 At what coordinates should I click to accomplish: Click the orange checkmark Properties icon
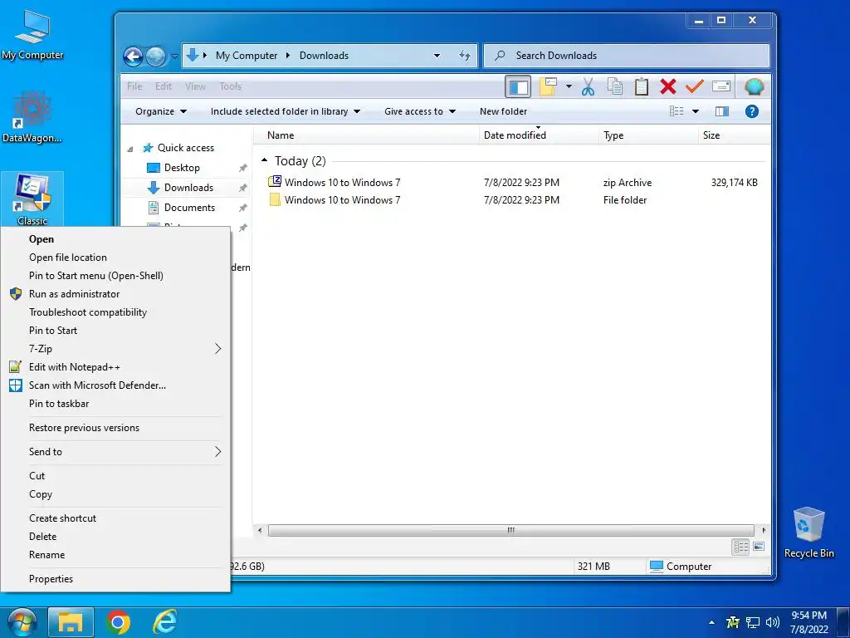(x=695, y=86)
